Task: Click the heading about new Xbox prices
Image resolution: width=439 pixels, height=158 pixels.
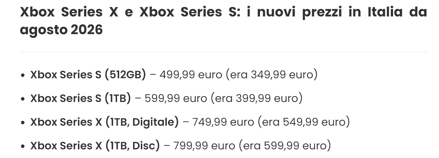Action: [x=223, y=21]
